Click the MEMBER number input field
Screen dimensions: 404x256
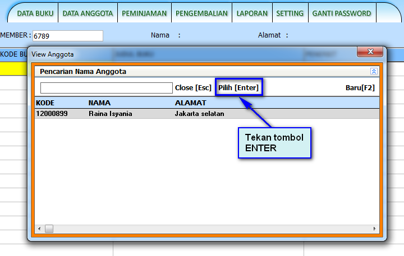(67, 36)
